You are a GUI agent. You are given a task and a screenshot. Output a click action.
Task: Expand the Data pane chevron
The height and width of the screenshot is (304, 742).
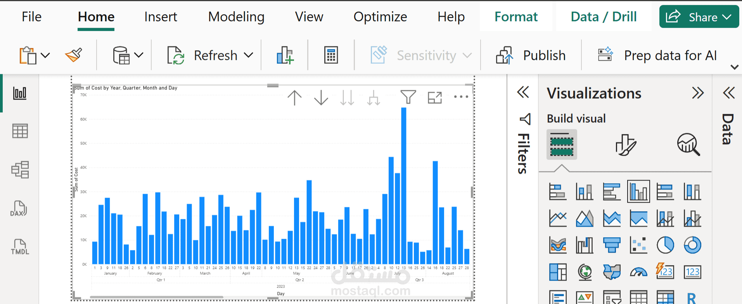point(729,93)
